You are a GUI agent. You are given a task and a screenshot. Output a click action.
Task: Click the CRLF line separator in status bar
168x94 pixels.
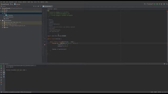click(155, 92)
